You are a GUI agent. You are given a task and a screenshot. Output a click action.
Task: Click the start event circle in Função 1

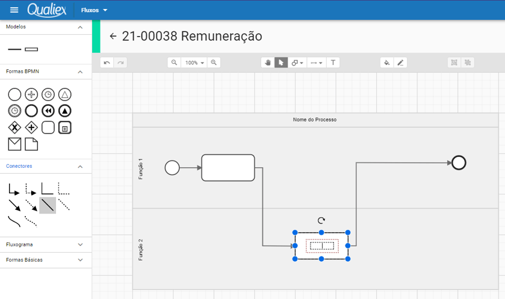(x=172, y=168)
